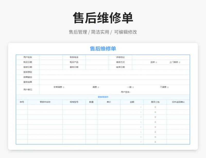The width and height of the screenshot is (206, 158).
Task: Click the 维修方式 label cell
Action: click(120, 62)
